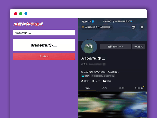Open the 喜欢 likes tab
157x118 pixels.
coord(121,88)
